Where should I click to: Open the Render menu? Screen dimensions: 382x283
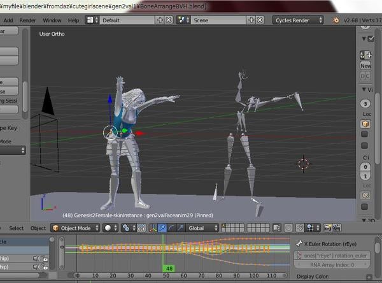[x=27, y=20]
